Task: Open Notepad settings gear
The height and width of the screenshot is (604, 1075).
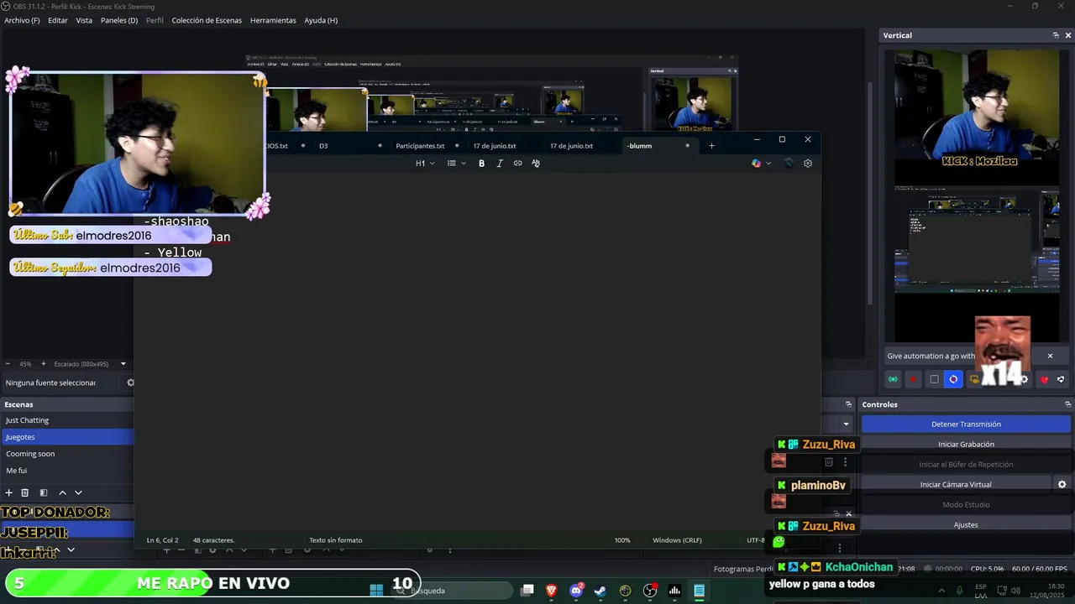Action: tap(808, 163)
